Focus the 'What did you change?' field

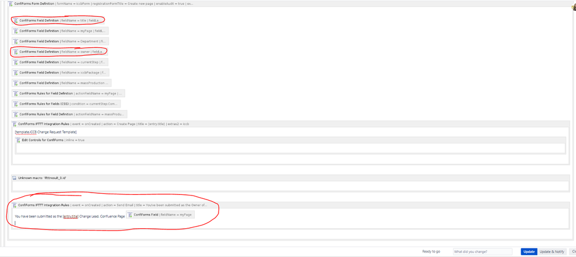483,251
